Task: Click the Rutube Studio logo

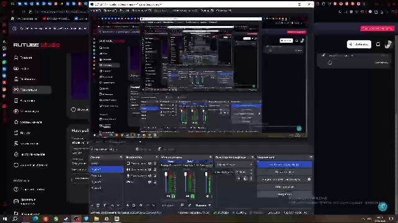Action: [x=37, y=45]
